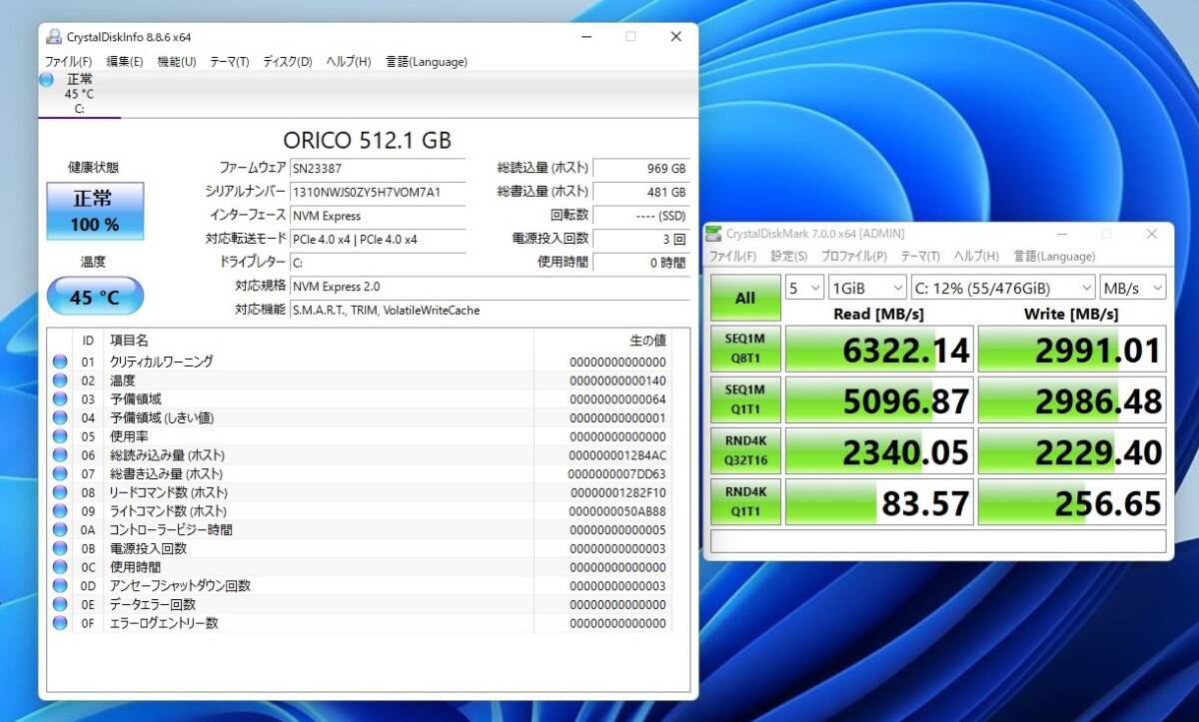The width and height of the screenshot is (1199, 722).
Task: Open プロファイル(P) menu in CrystalDiskMark
Action: pos(854,257)
